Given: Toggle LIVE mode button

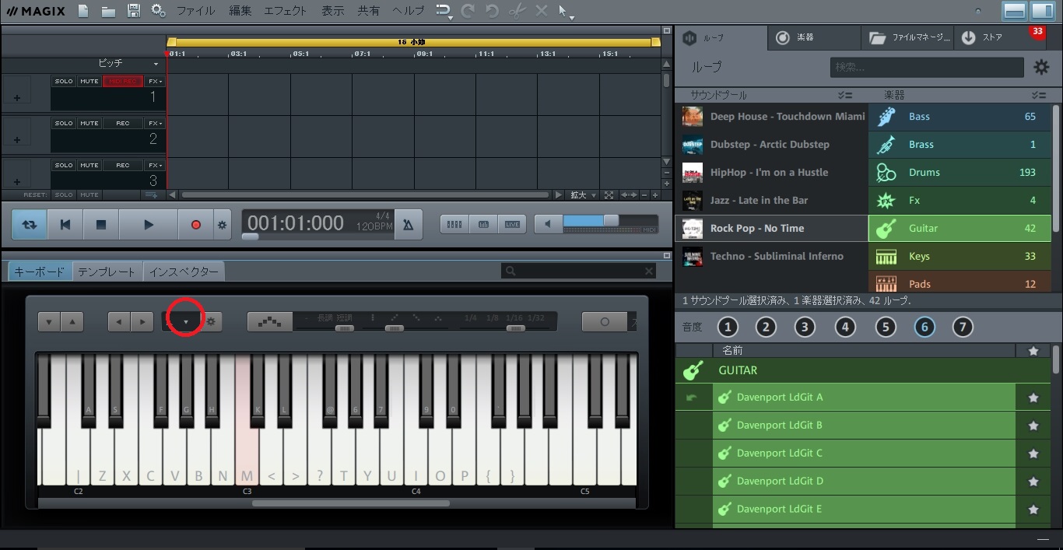Looking at the screenshot, I should click(x=512, y=224).
